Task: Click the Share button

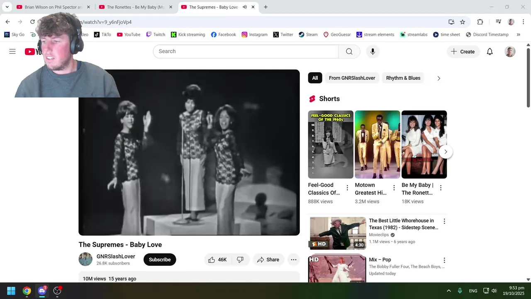Action: (x=268, y=260)
